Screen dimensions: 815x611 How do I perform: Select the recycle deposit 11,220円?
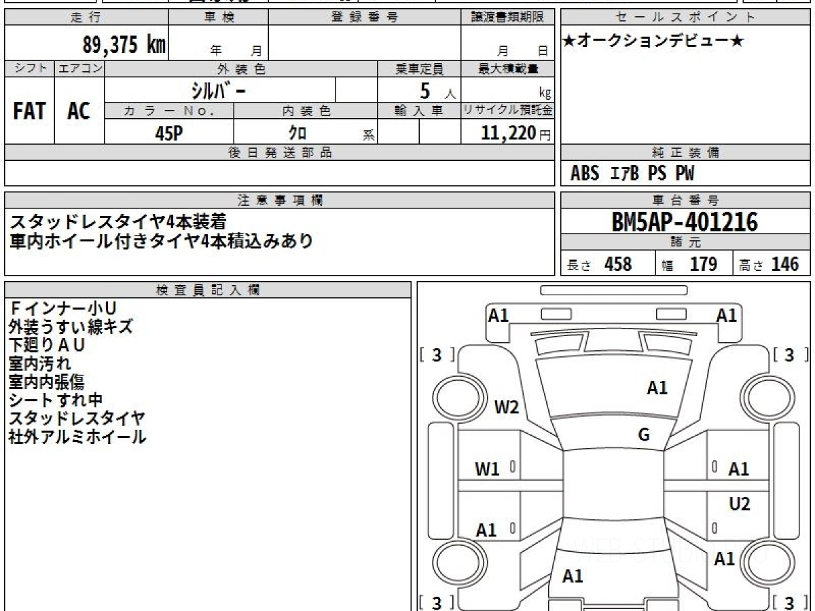[516, 133]
